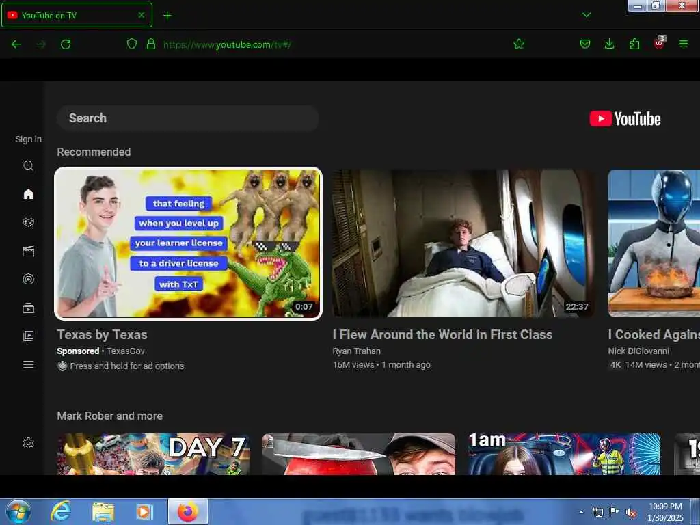Screen dimensions: 700x525
Task: Open the Pocket save icon
Action: pyautogui.click(x=585, y=44)
